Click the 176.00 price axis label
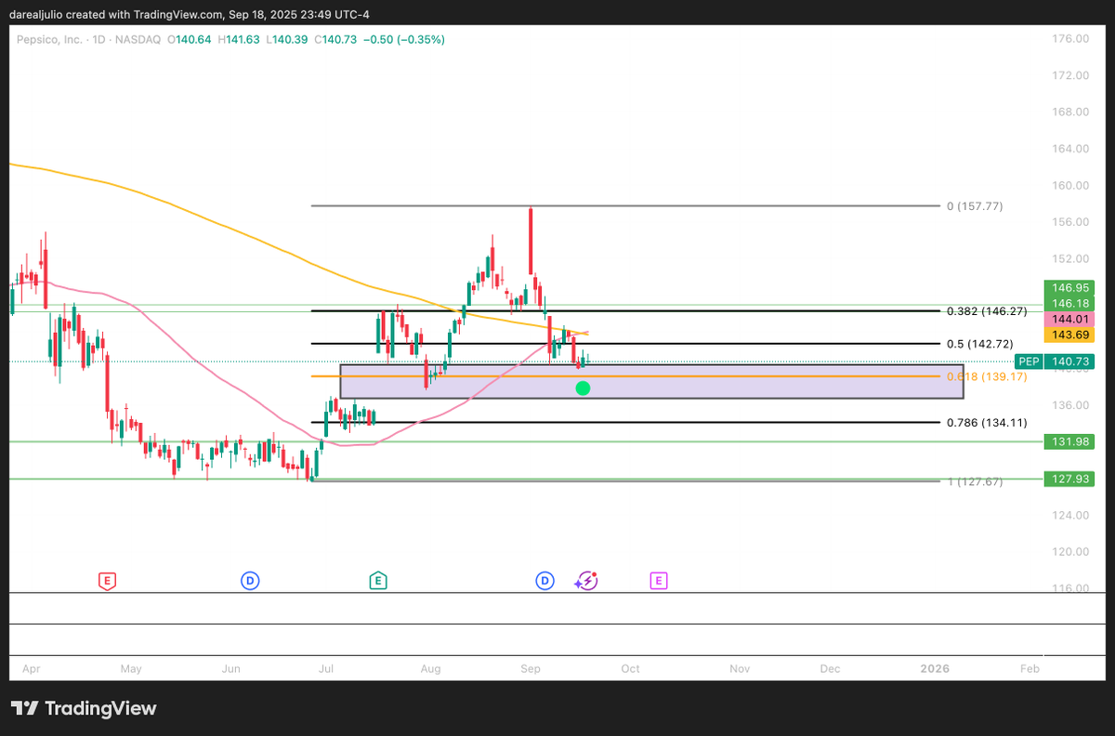Screen dimensions: 1115x736 pos(1069,39)
